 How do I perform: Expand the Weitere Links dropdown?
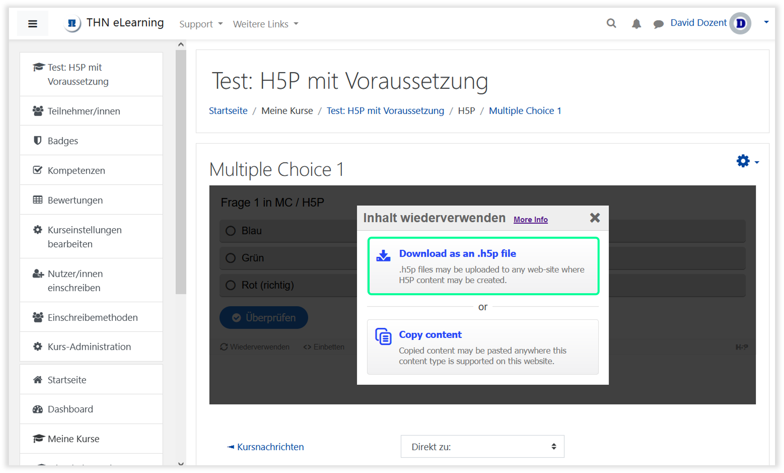coord(265,24)
